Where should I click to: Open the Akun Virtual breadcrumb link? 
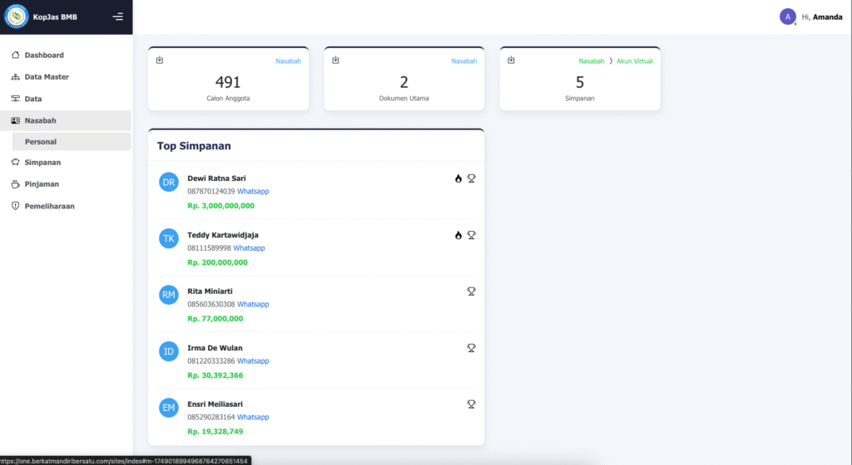tap(634, 61)
